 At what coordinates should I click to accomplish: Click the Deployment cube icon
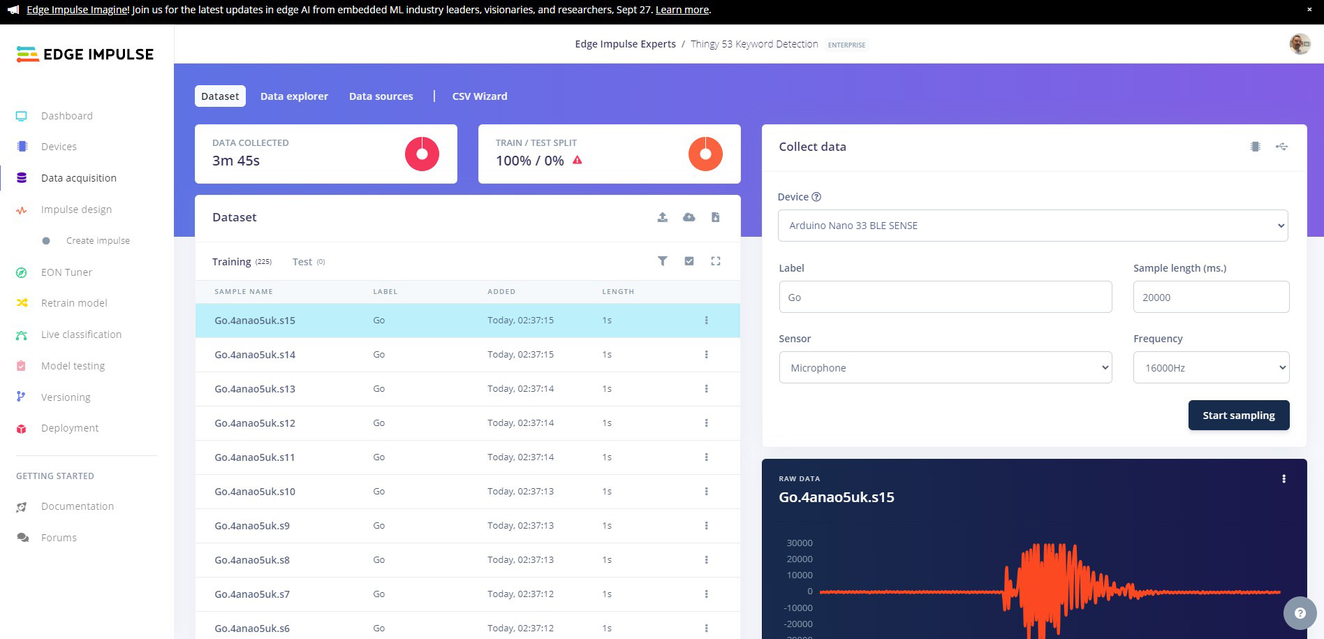coord(22,428)
